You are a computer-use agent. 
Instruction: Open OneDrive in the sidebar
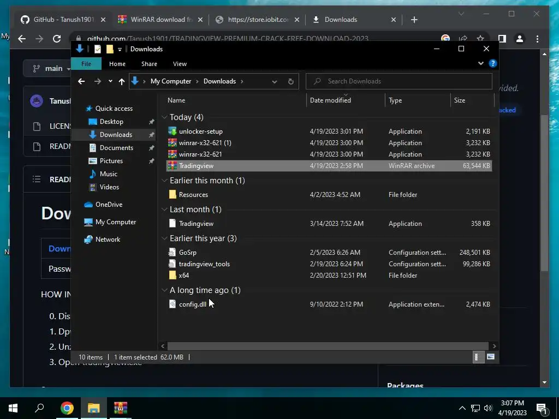click(109, 204)
